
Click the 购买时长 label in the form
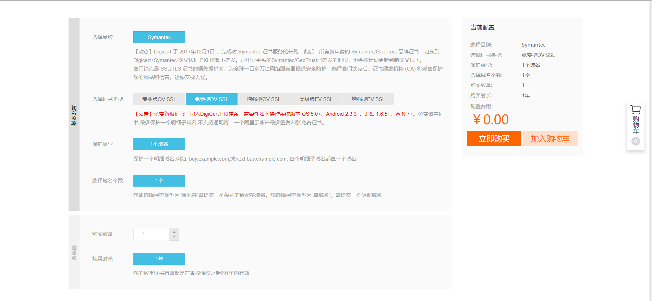[102, 259]
